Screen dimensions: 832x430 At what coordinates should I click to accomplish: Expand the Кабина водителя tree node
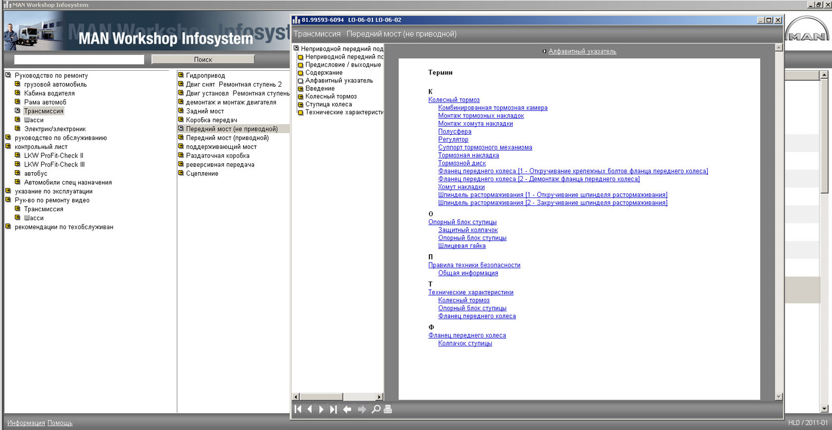click(17, 93)
